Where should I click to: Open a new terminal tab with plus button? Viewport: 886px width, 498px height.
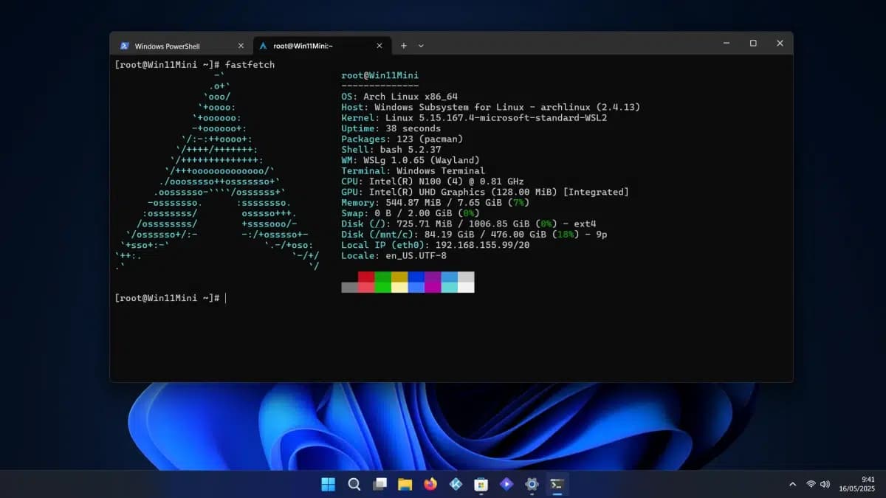click(x=404, y=46)
